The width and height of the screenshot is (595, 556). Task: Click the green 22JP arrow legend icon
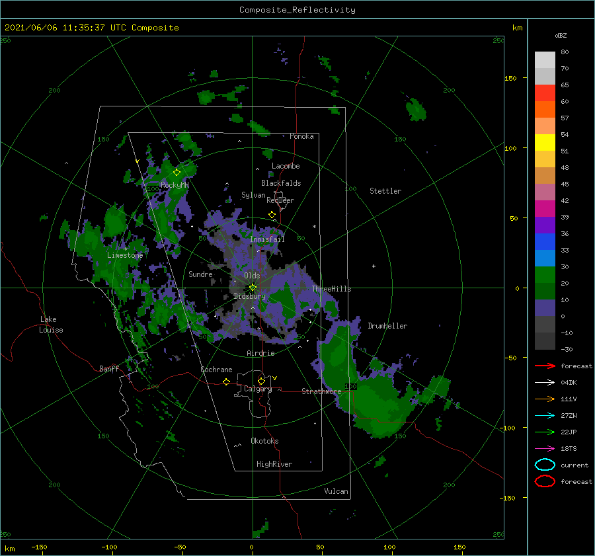pos(545,432)
